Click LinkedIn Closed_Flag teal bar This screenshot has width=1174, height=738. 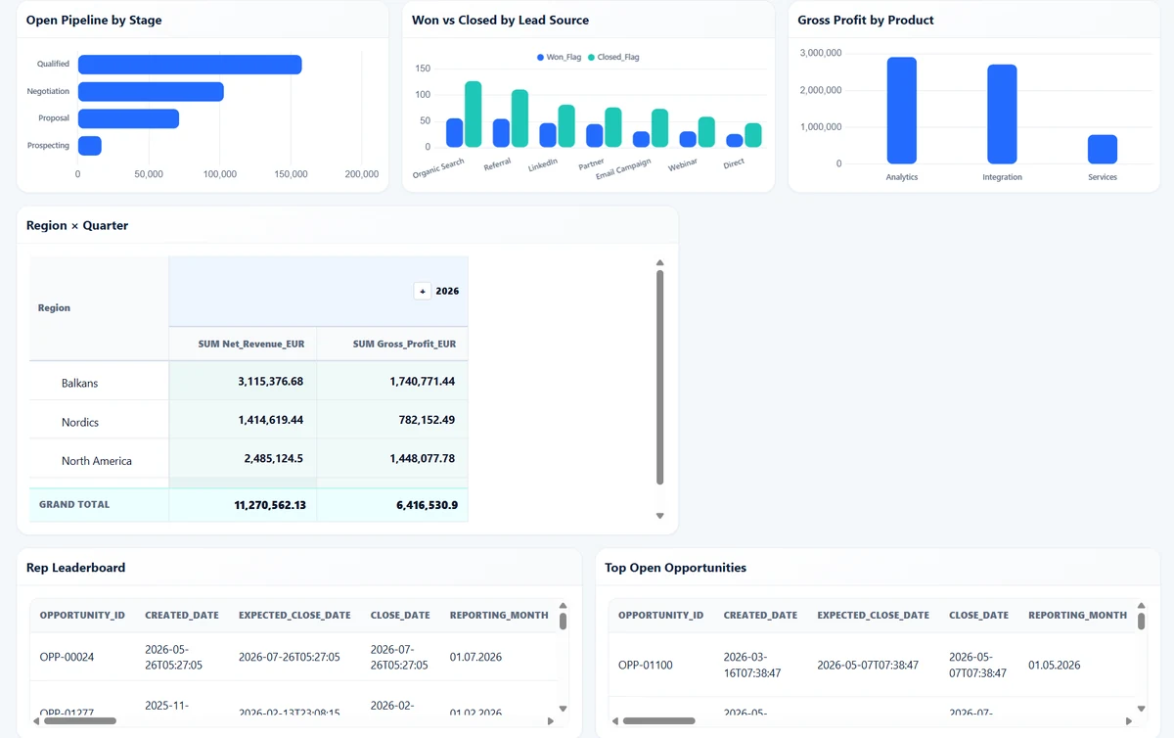coord(566,126)
